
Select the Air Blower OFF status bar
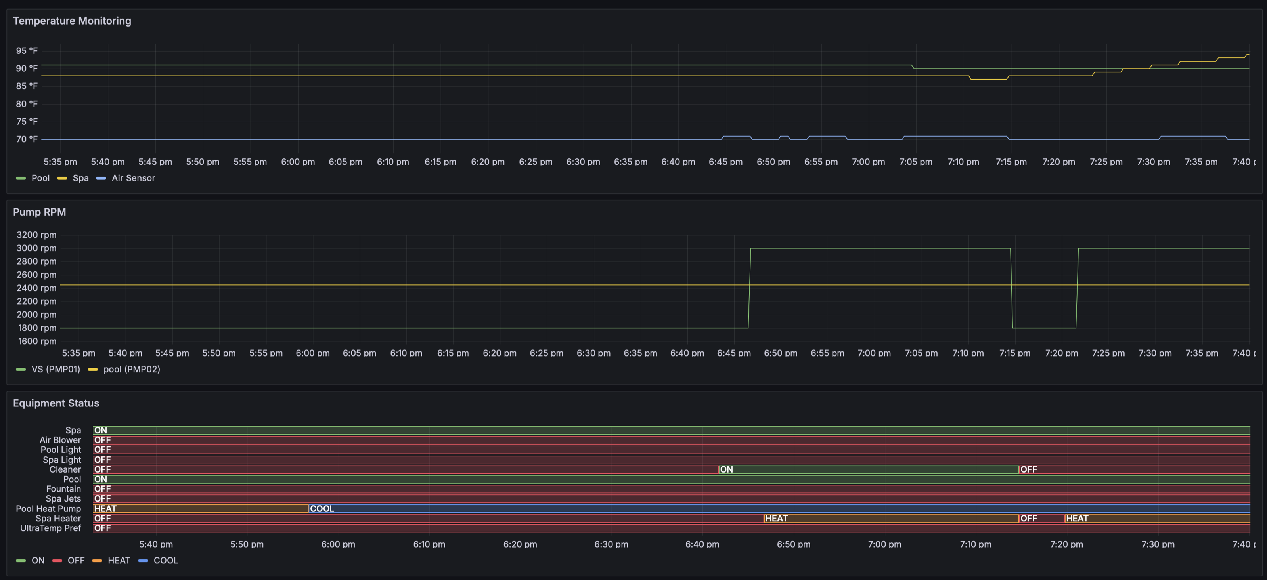672,440
